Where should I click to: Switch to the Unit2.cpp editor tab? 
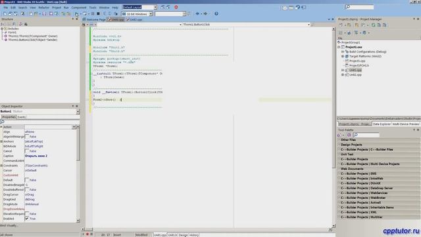click(135, 19)
